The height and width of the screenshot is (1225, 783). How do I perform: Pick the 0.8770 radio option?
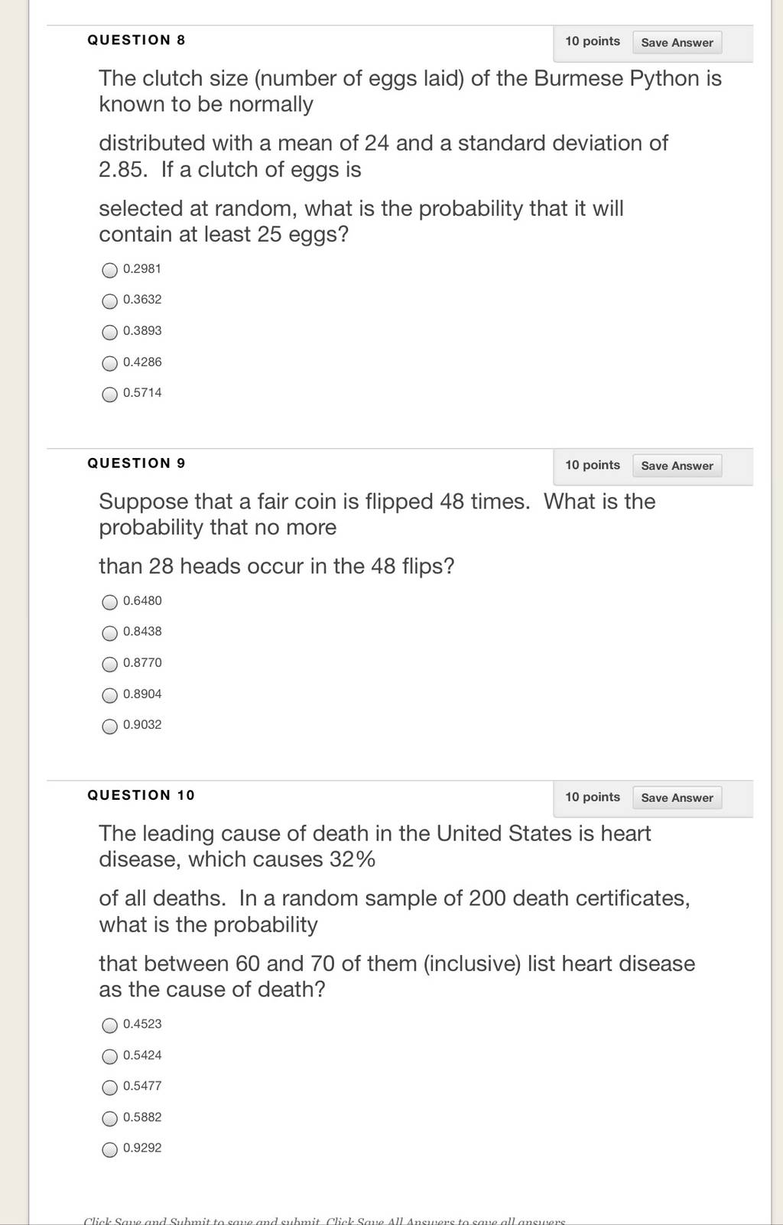pyautogui.click(x=110, y=664)
